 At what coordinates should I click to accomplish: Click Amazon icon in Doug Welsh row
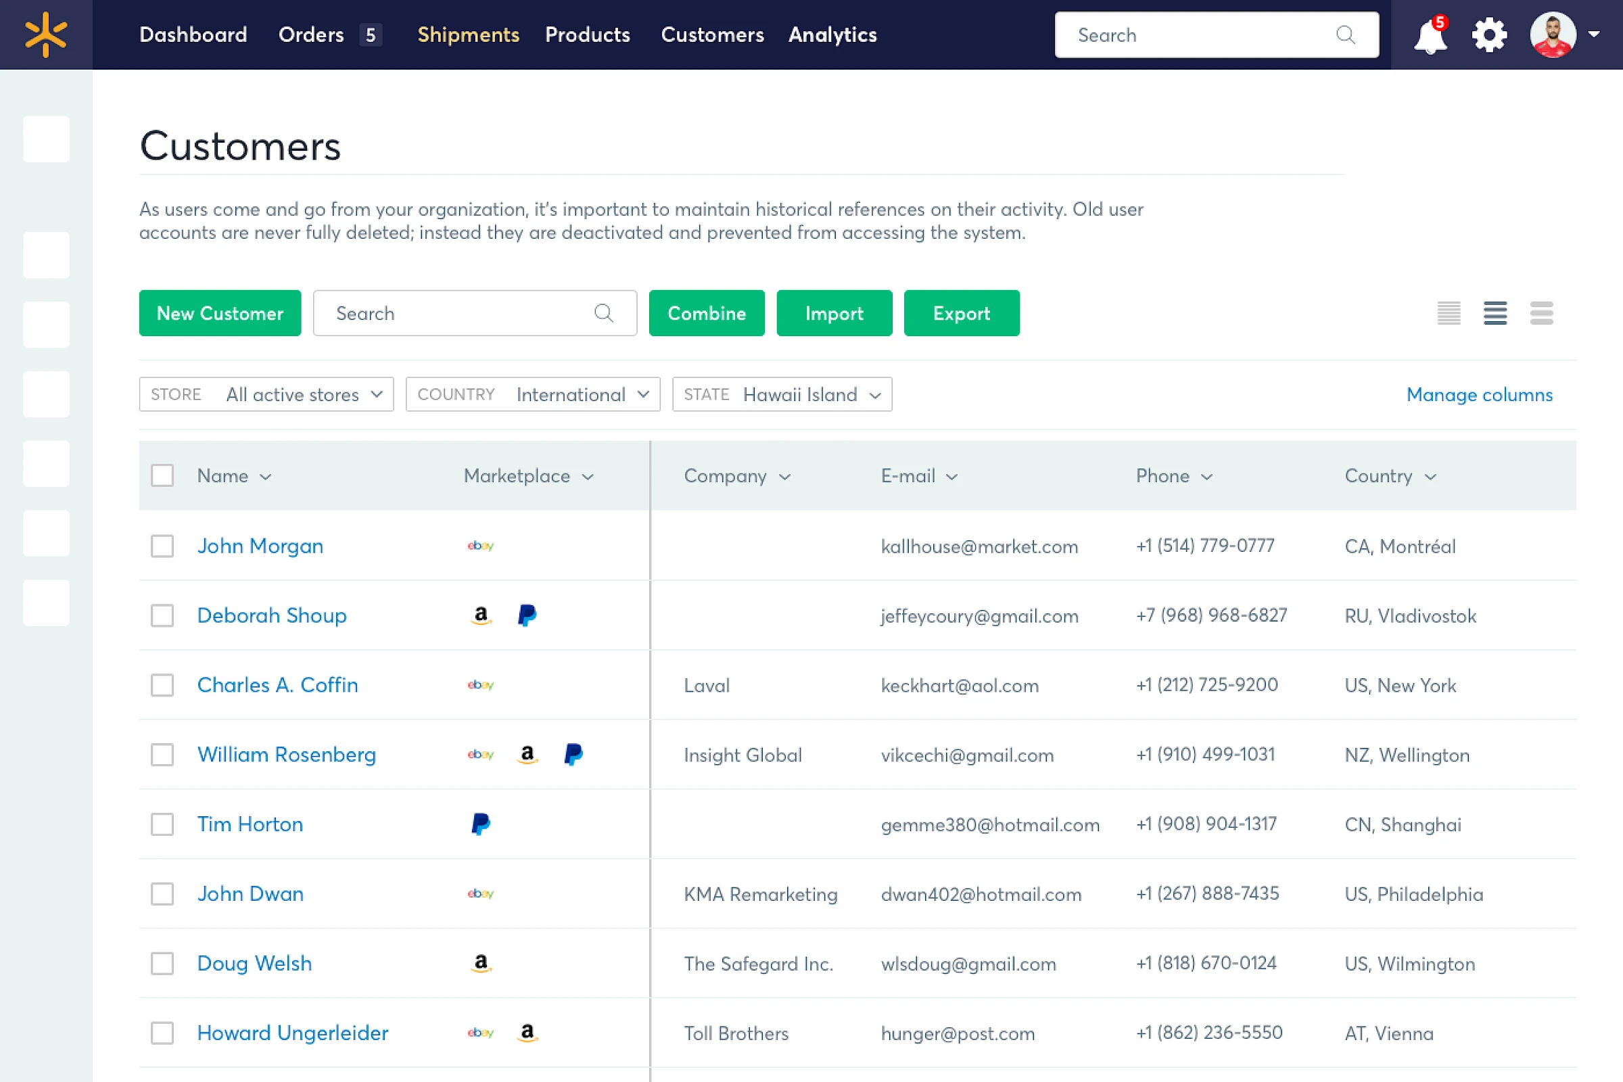pyautogui.click(x=481, y=962)
